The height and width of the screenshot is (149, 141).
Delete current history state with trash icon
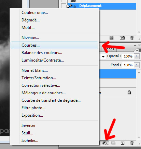[x=132, y=38]
